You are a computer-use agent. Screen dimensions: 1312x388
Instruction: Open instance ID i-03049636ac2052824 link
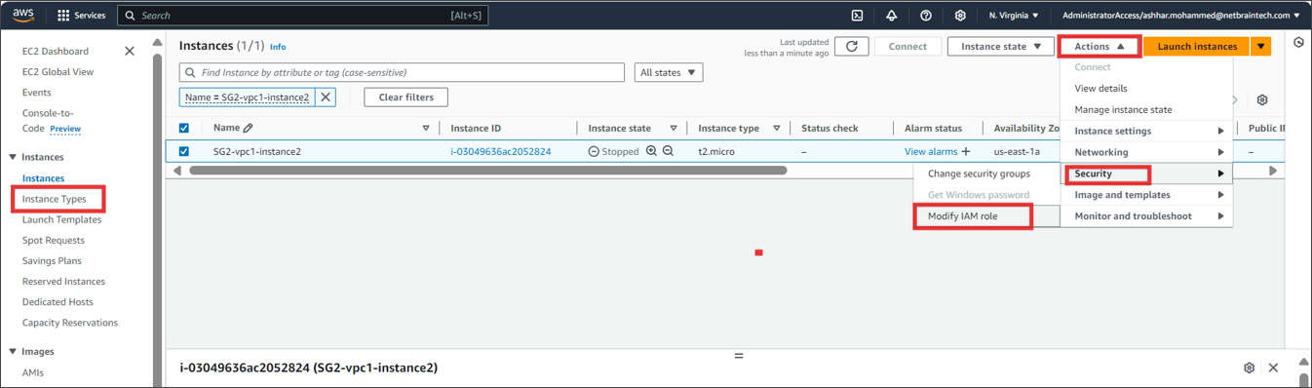pyautogui.click(x=501, y=152)
